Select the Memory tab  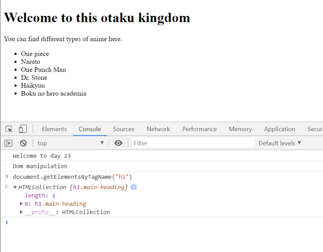[240, 129]
